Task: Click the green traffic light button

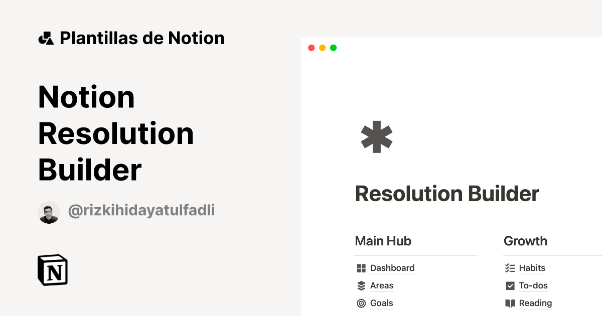Action: pos(333,48)
